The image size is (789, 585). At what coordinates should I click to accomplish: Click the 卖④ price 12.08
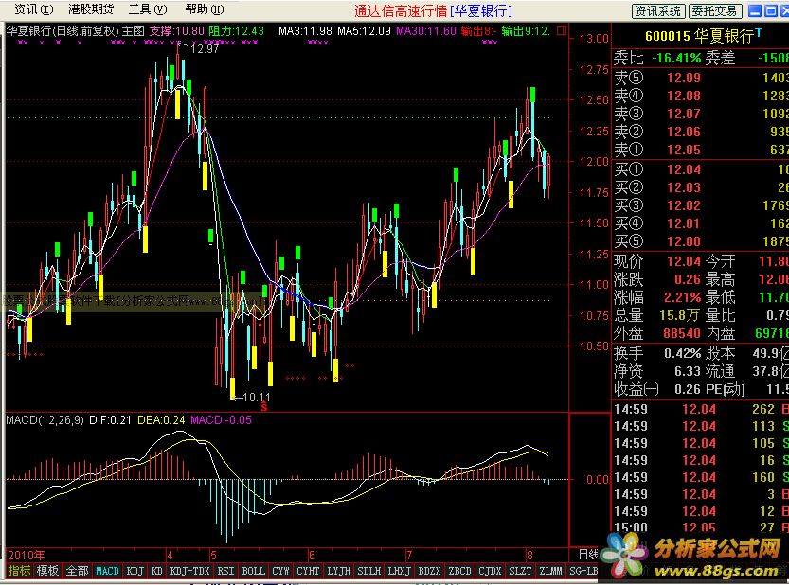684,96
